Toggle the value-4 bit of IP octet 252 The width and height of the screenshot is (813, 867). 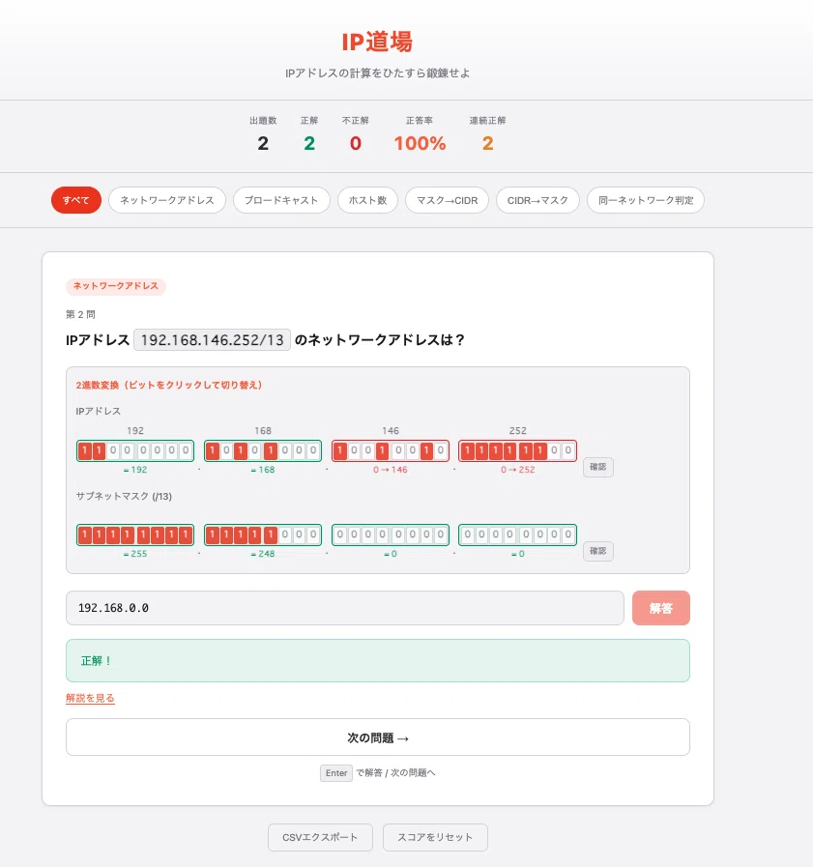tap(539, 450)
